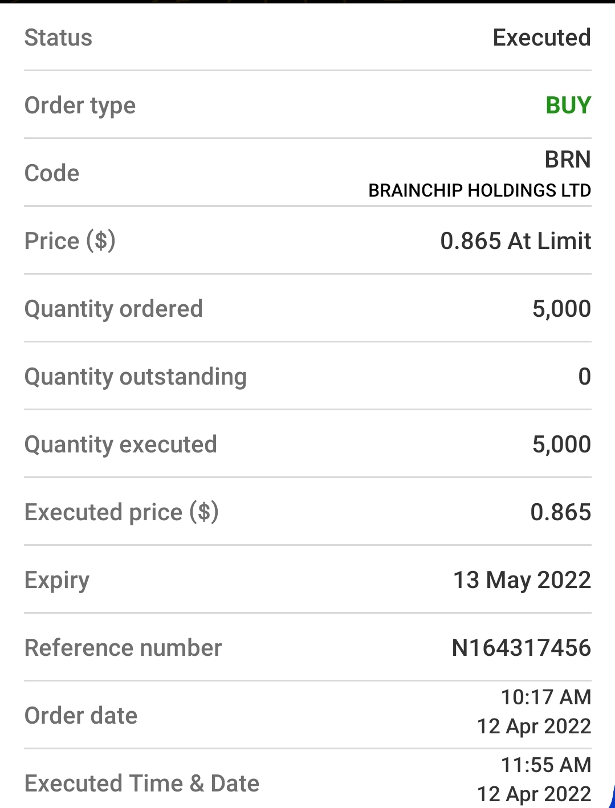The image size is (615, 808).
Task: Select the BRN stock code
Action: [x=567, y=160]
